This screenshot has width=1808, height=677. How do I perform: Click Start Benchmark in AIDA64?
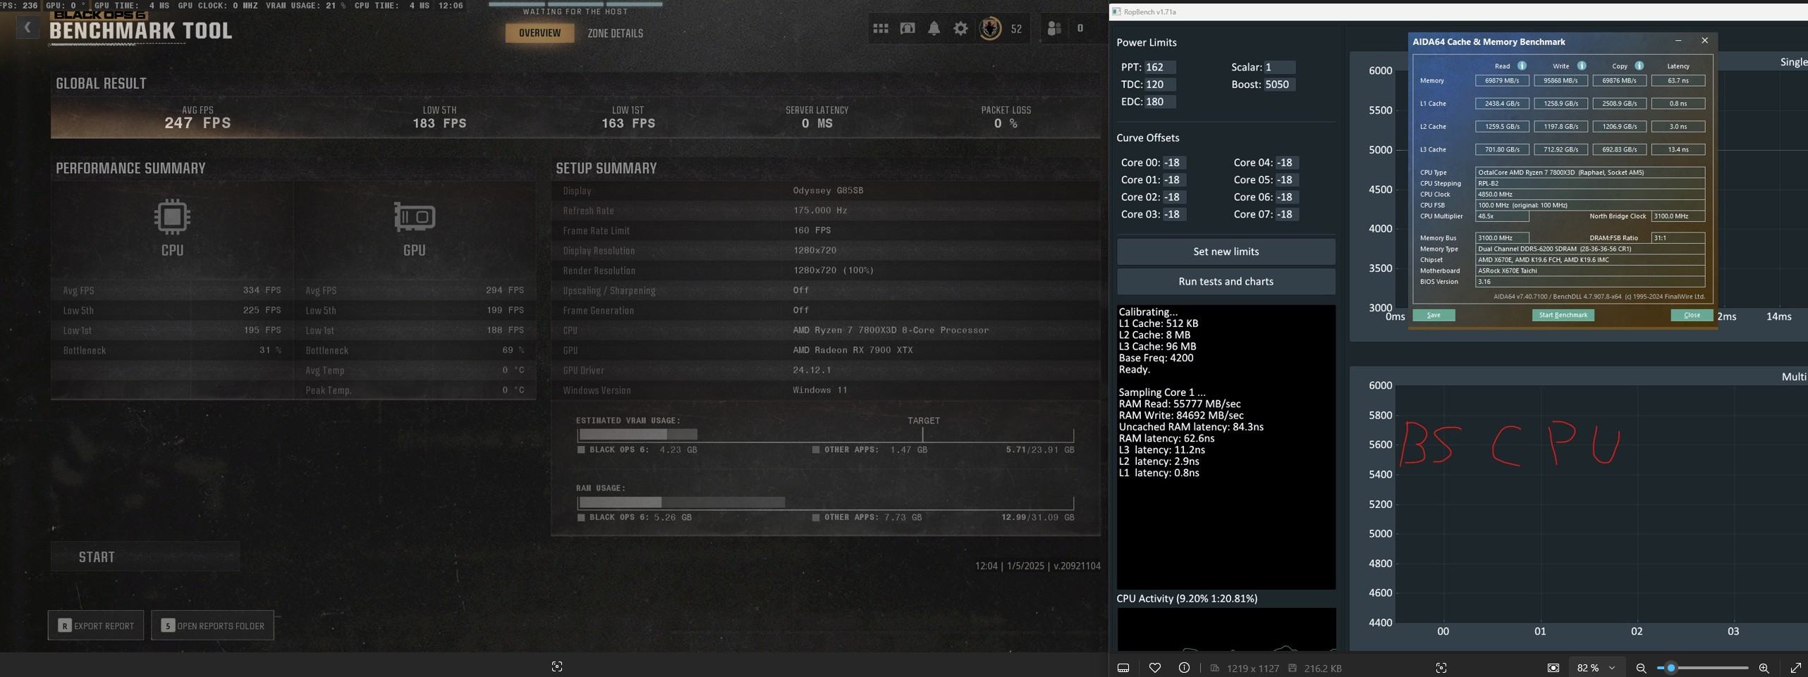coord(1563,315)
